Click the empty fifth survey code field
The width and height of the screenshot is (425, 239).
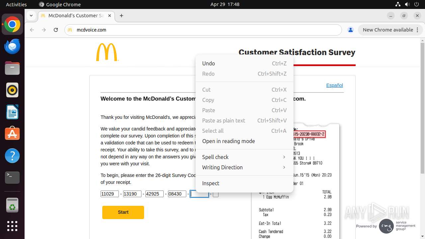(x=199, y=194)
